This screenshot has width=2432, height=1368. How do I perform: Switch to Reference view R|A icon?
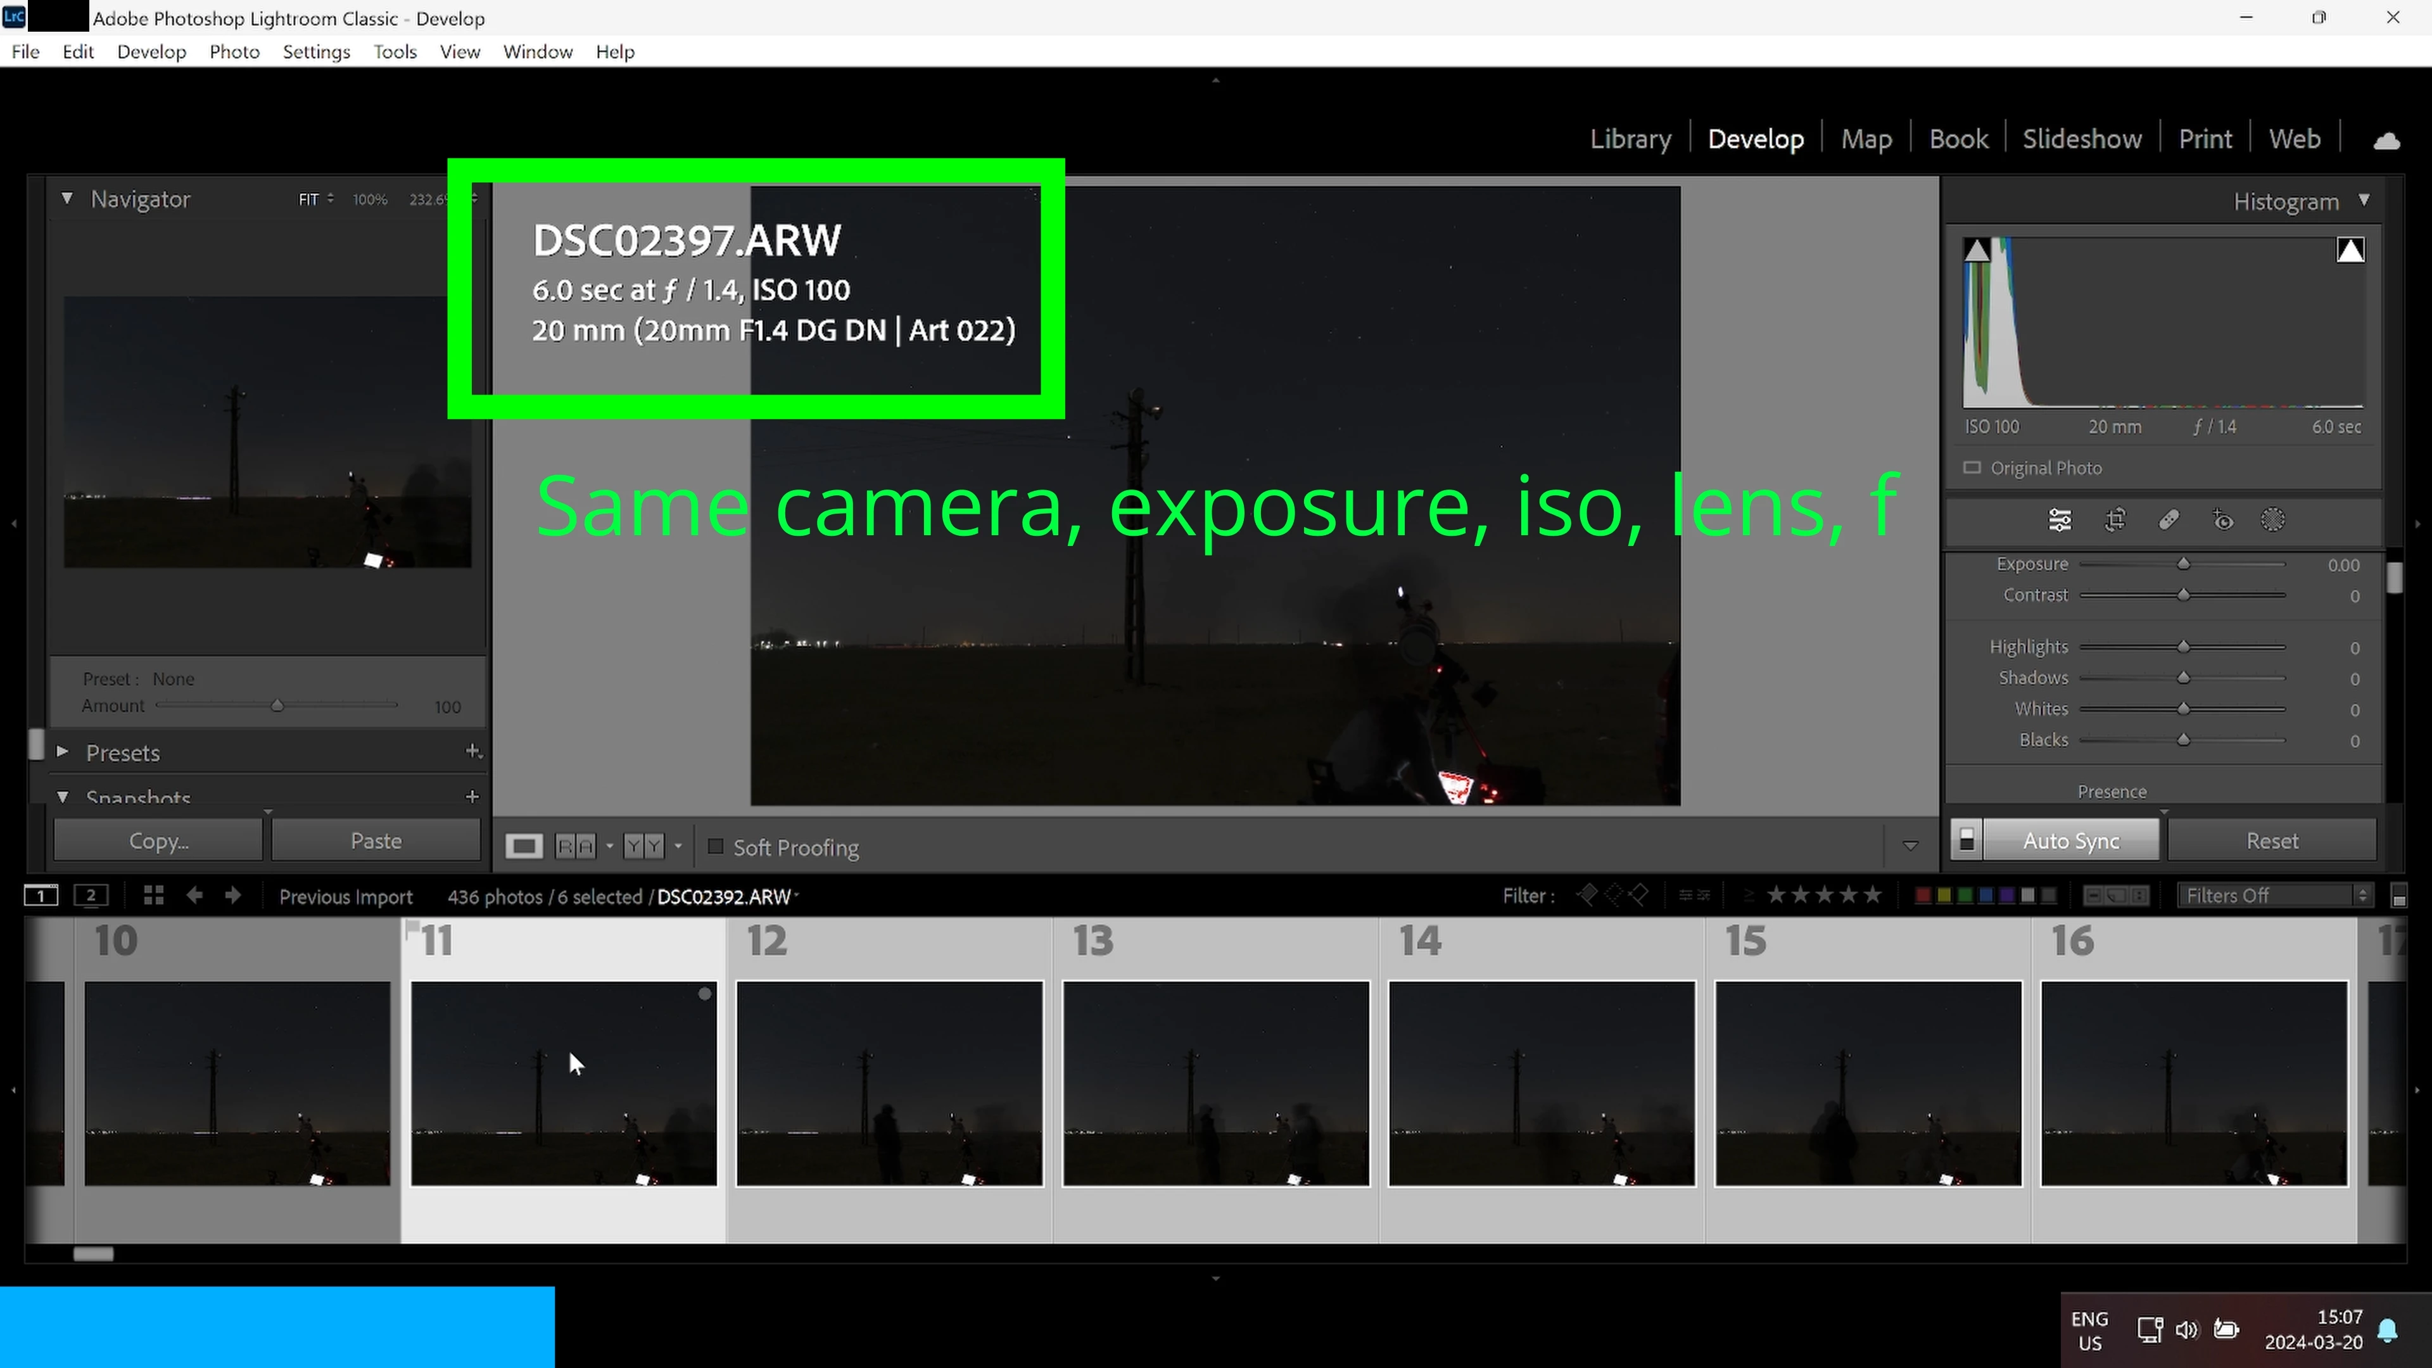coord(575,847)
